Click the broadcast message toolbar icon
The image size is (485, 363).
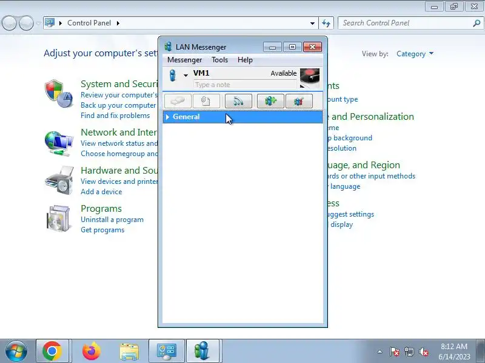pyautogui.click(x=238, y=101)
